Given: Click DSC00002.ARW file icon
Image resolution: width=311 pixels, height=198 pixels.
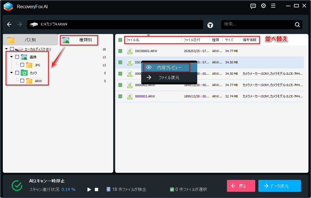Looking at the screenshot, I should pyautogui.click(x=130, y=51).
